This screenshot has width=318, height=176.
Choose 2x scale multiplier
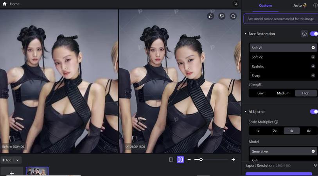coord(275,131)
